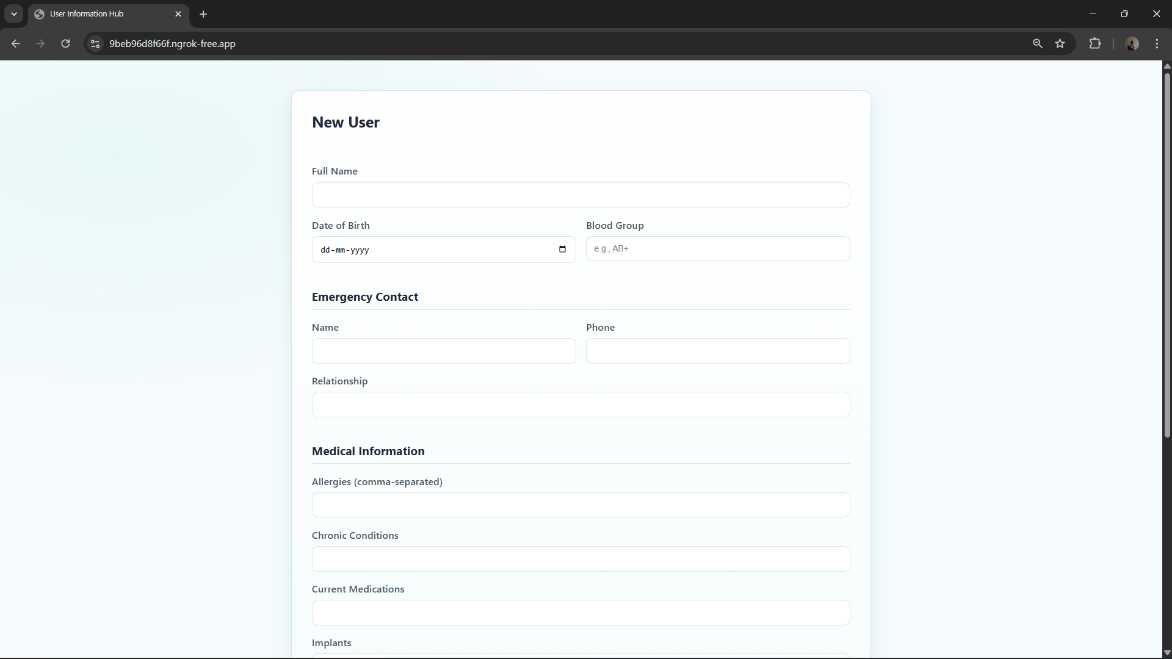Screen dimensions: 1172x659
Task: Open Chrome three-dot menu
Action: 1157,43
